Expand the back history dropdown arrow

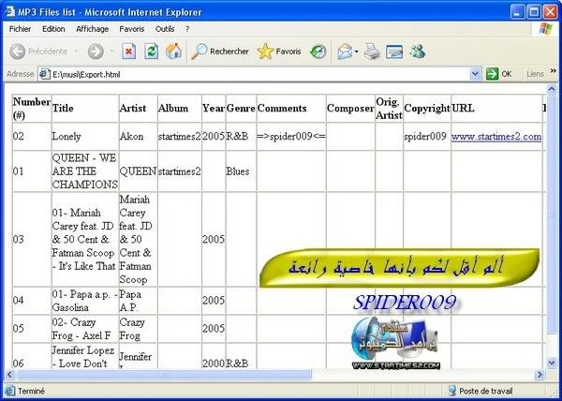[76, 52]
